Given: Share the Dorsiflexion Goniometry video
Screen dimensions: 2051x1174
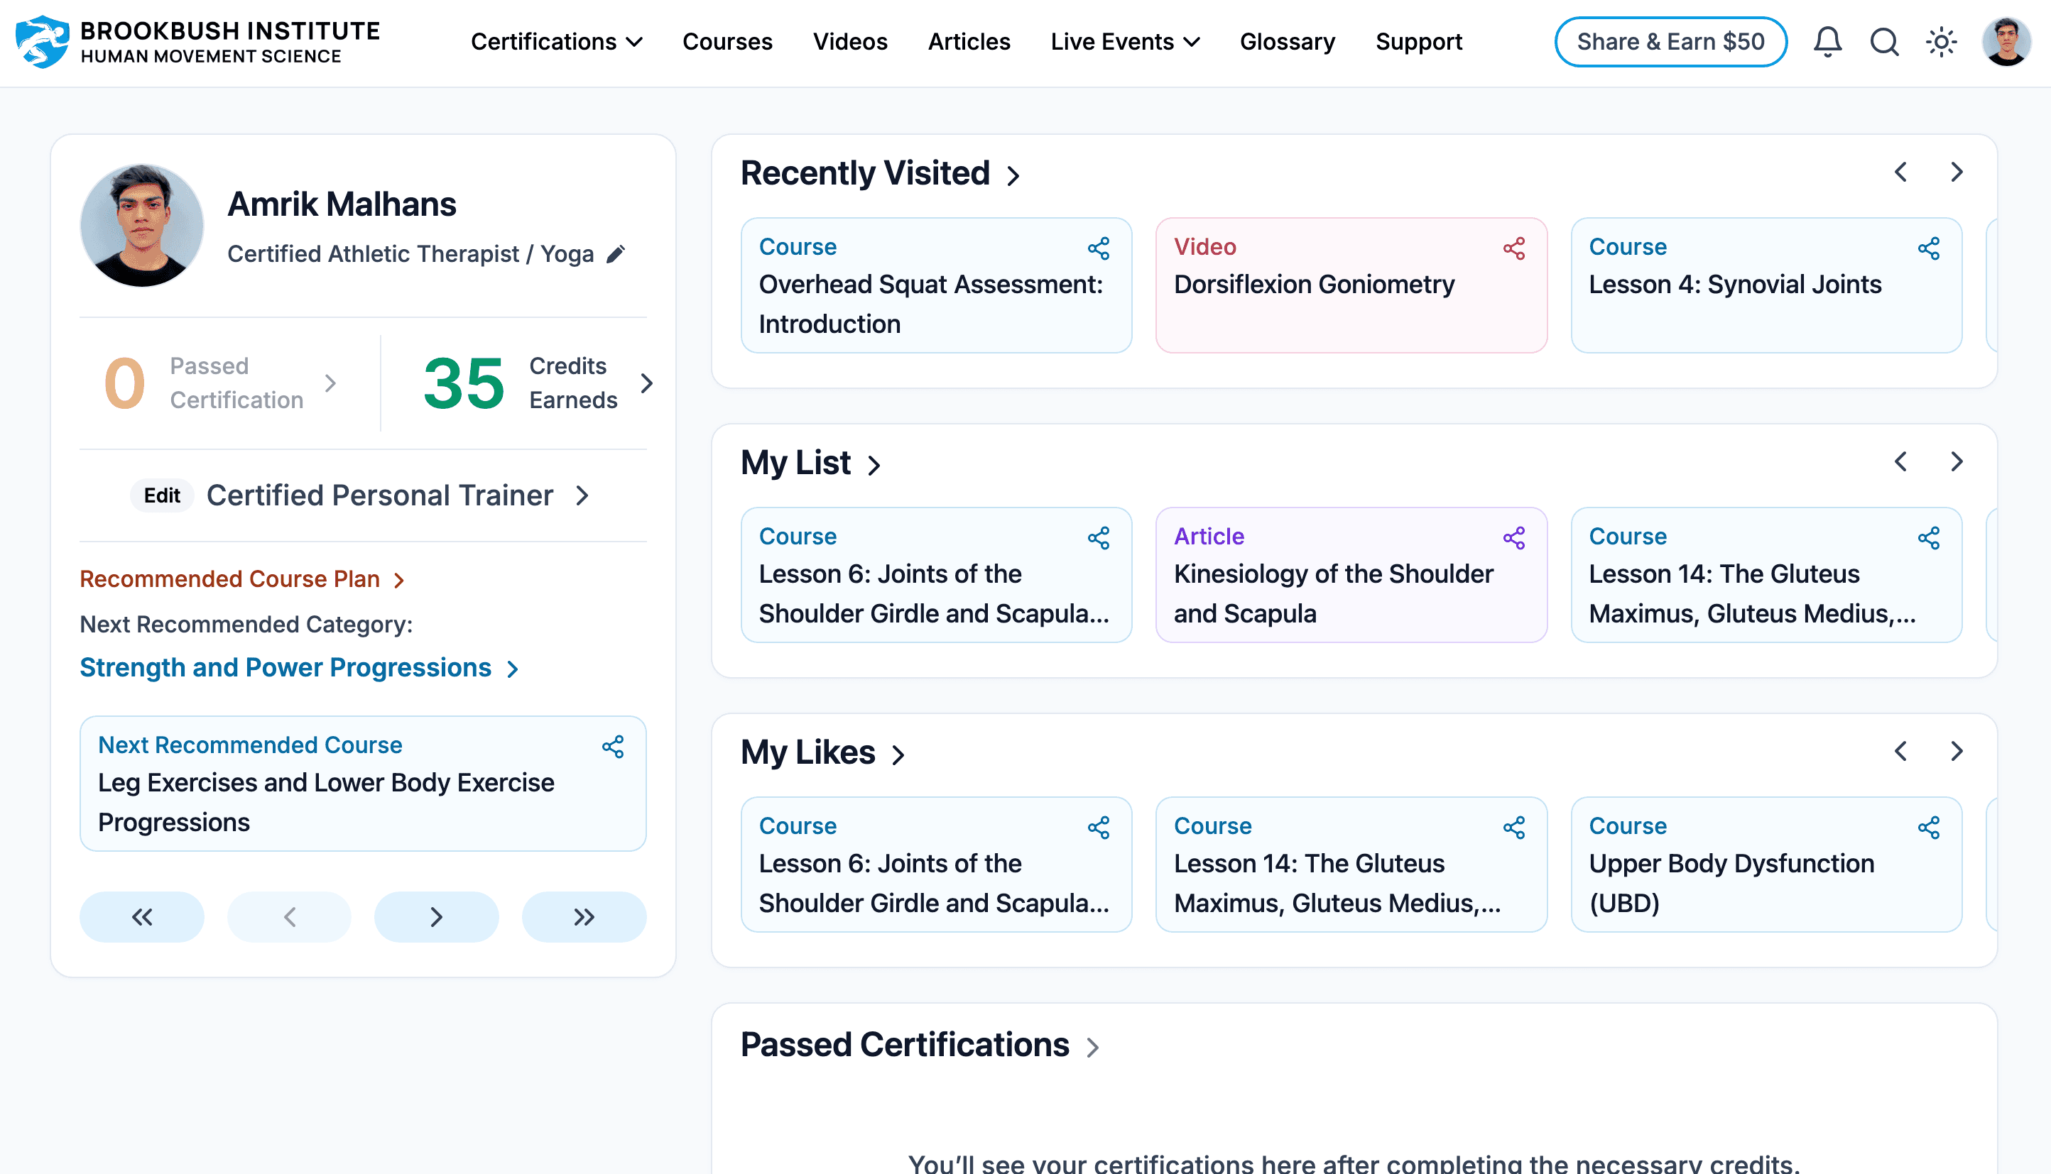Looking at the screenshot, I should coord(1514,248).
